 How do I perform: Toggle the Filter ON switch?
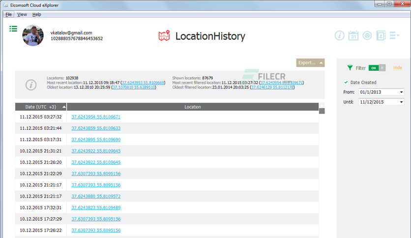click(x=377, y=68)
